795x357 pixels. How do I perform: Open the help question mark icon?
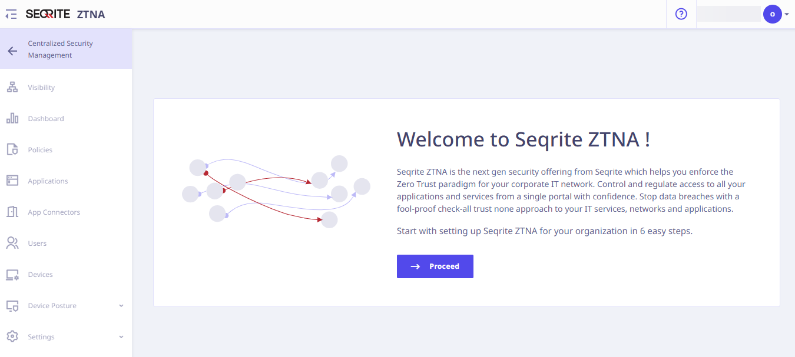(681, 14)
